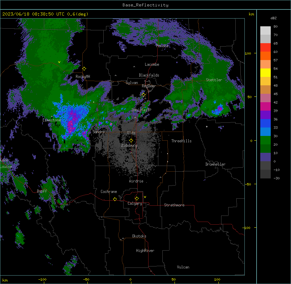Click the -30 value on the dBZ scale

click(276, 178)
